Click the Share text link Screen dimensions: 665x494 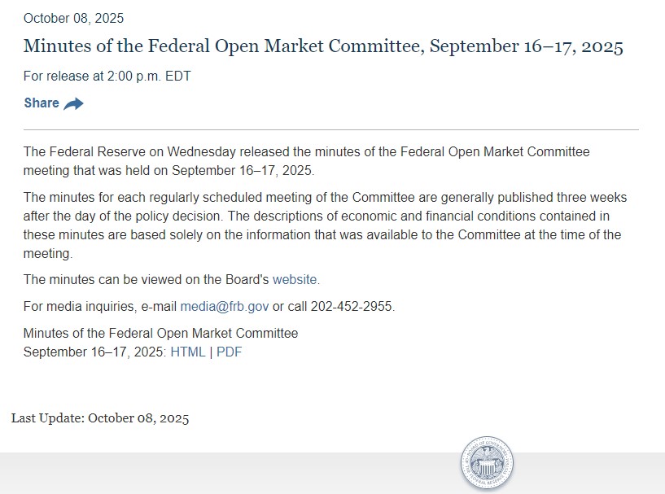tap(42, 103)
